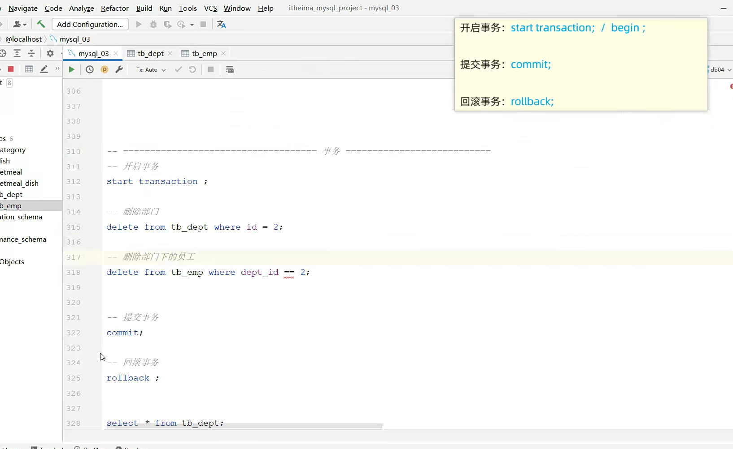Close the mysql_03 tab
The height and width of the screenshot is (449, 733).
[x=116, y=53]
